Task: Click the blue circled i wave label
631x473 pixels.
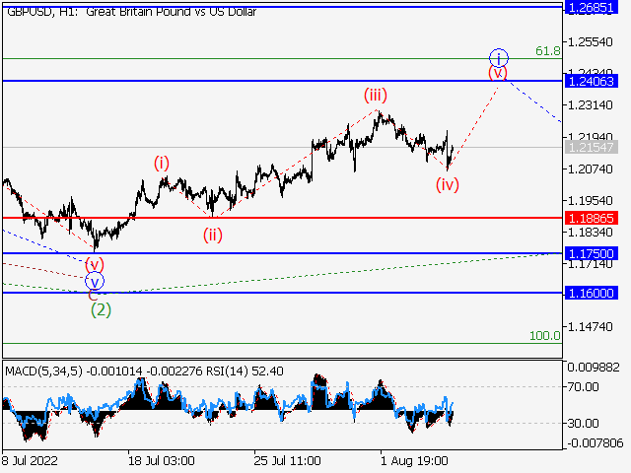Action: click(x=499, y=58)
